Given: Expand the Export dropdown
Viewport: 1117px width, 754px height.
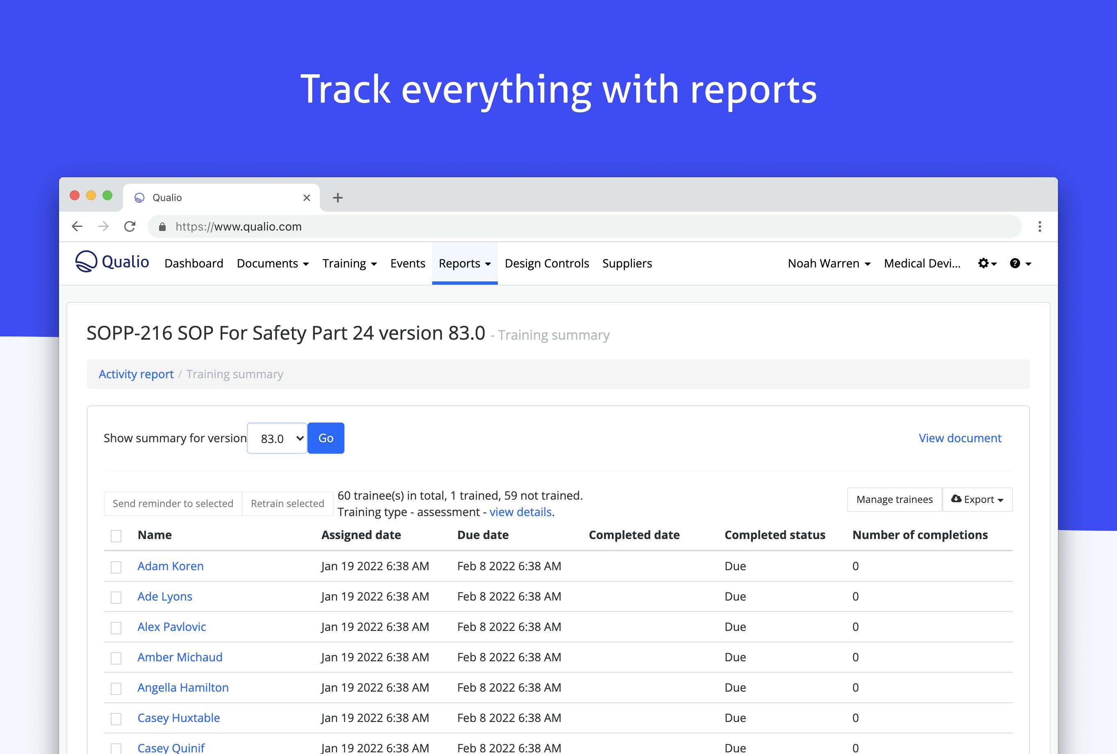Looking at the screenshot, I should 977,500.
